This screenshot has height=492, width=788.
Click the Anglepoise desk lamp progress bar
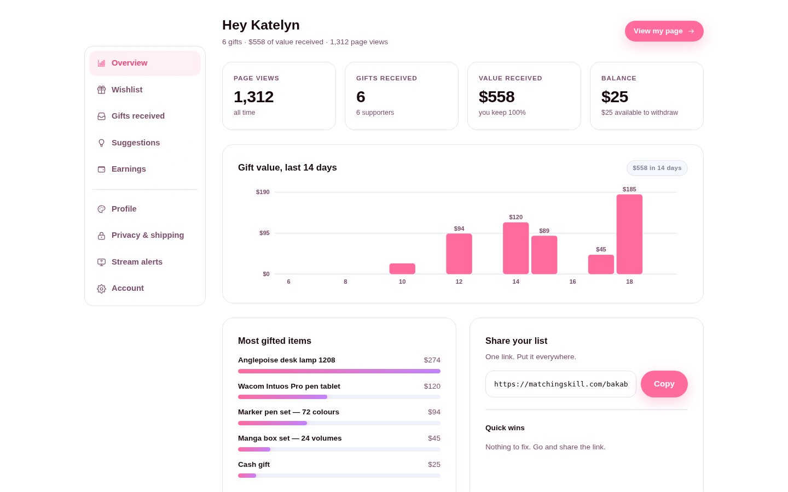point(339,371)
